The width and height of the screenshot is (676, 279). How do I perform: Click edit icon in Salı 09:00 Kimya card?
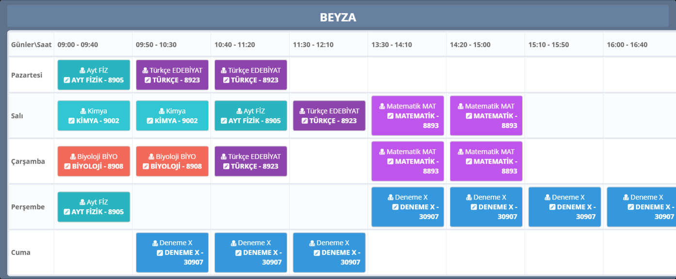(x=72, y=121)
